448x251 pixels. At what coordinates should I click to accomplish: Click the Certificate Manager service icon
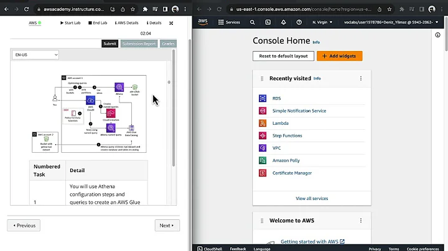coord(263,173)
